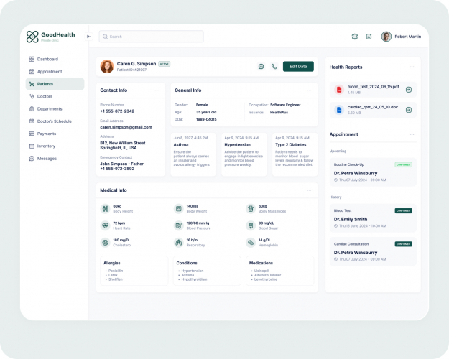Click the Respiratory lungs icon

(179, 243)
